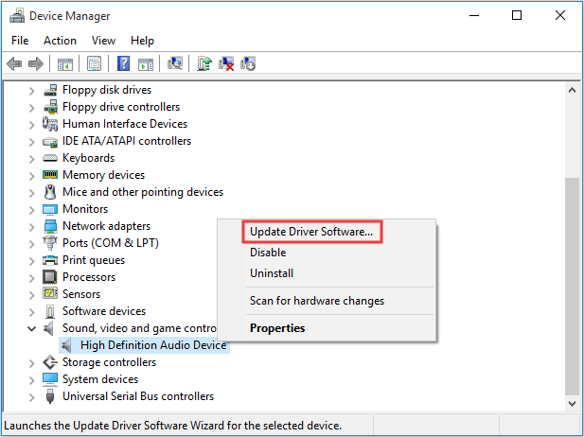Click the scrollbar up arrow
584x437 pixels.
click(x=572, y=90)
